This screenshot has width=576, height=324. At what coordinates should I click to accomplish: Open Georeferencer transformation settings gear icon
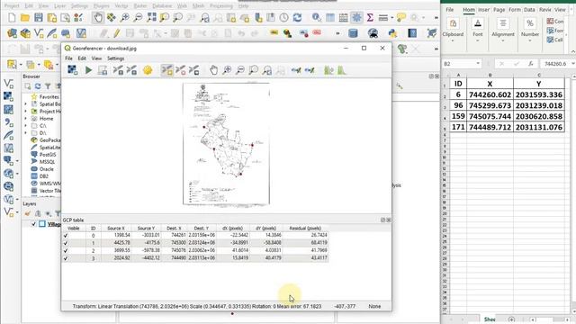[148, 70]
